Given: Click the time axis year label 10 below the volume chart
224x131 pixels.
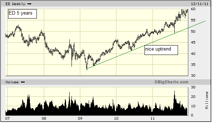Looking at the screenshot, I should pyautogui.click(x=116, y=119).
